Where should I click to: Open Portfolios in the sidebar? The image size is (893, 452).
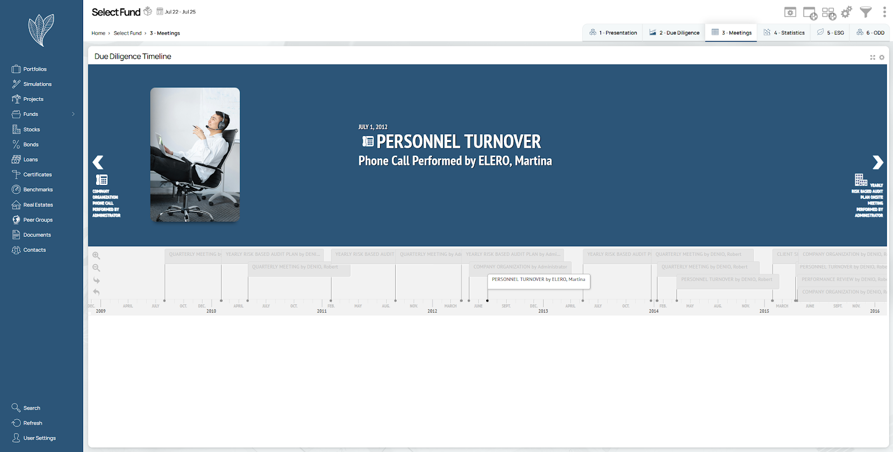(35, 69)
